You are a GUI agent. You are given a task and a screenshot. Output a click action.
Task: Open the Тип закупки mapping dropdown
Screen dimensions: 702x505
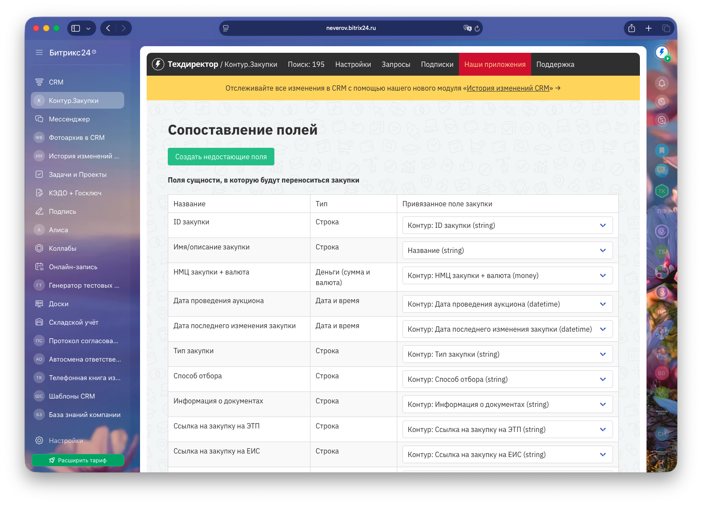point(507,354)
